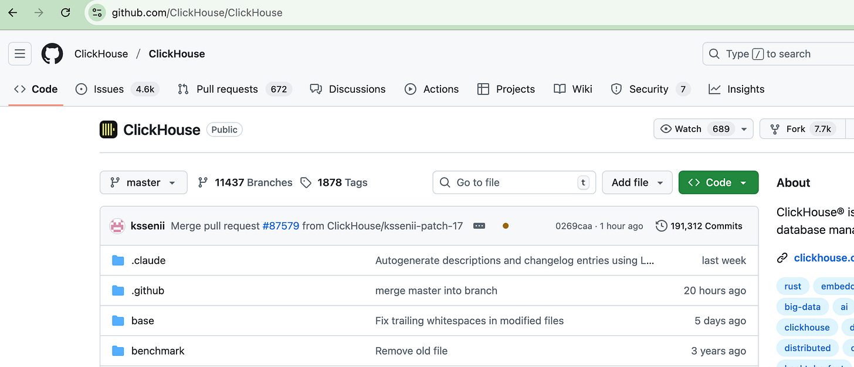Click the Public visibility badge
Viewport: 854px width, 367px height.
point(224,130)
